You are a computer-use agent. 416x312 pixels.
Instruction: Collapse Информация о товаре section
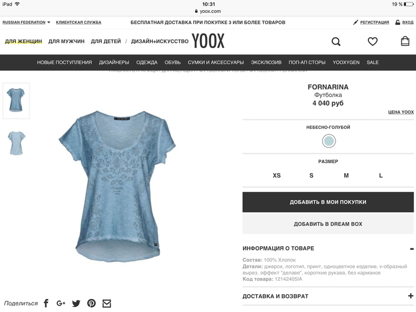(412, 249)
